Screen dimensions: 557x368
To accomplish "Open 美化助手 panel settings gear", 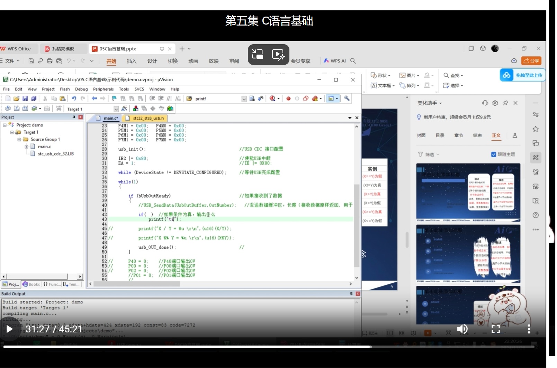I will [x=495, y=103].
